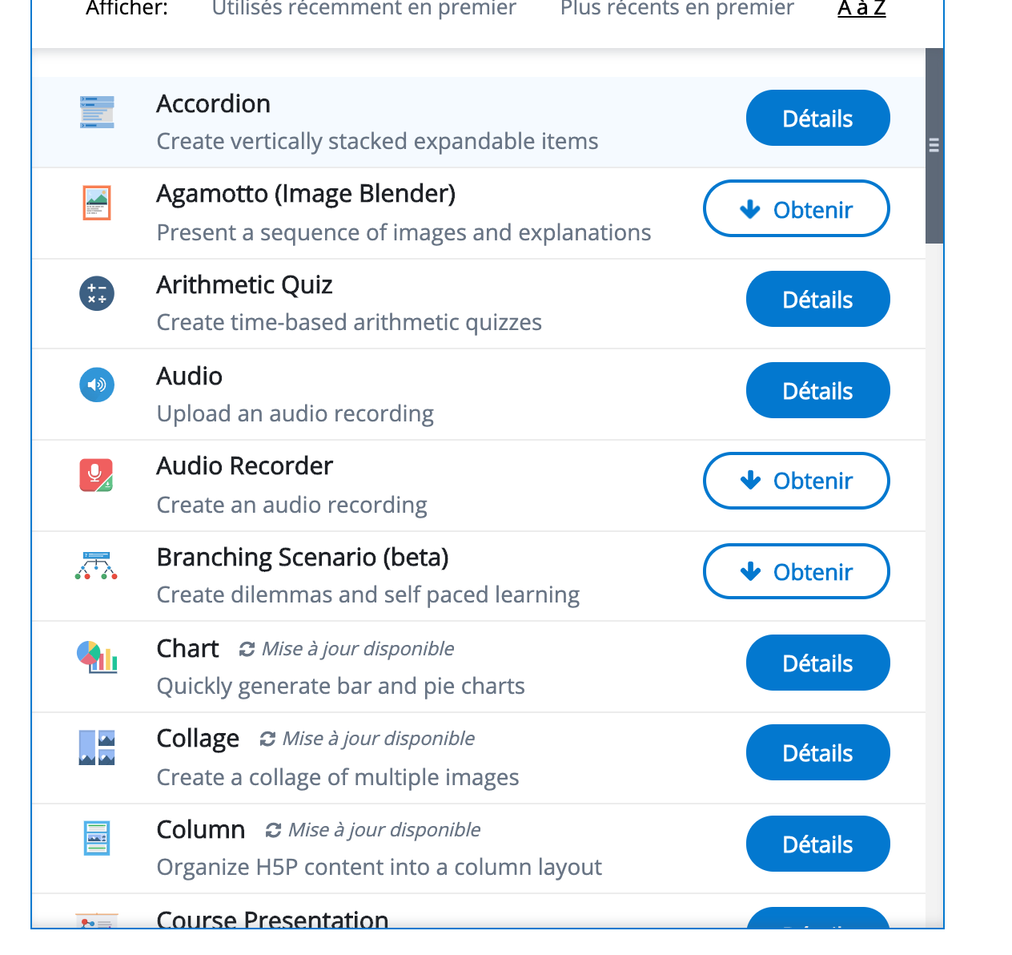The height and width of the screenshot is (955, 1012).
Task: Select the Arithmetic Quiz calculator icon
Action: coord(97,293)
